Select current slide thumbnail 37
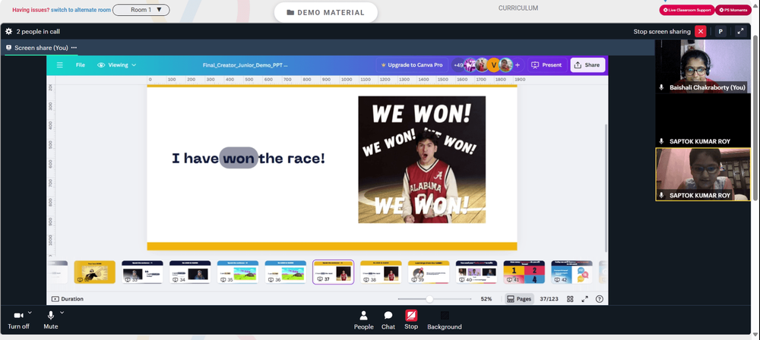 click(334, 272)
